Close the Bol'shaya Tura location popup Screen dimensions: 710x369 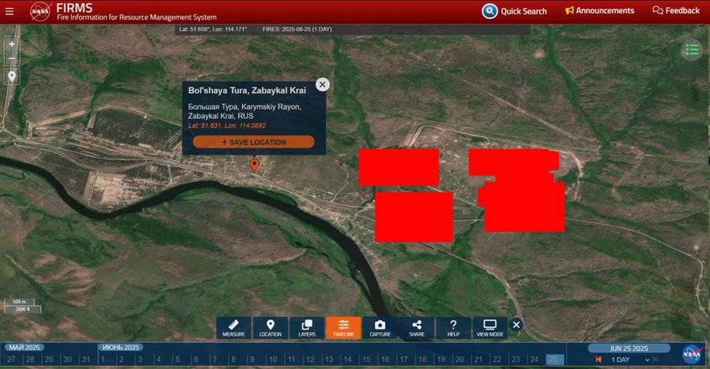(x=323, y=84)
